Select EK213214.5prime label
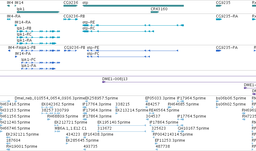 132,110
